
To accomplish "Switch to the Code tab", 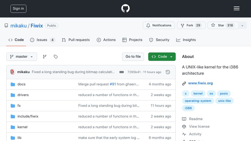I will pos(16,40).
